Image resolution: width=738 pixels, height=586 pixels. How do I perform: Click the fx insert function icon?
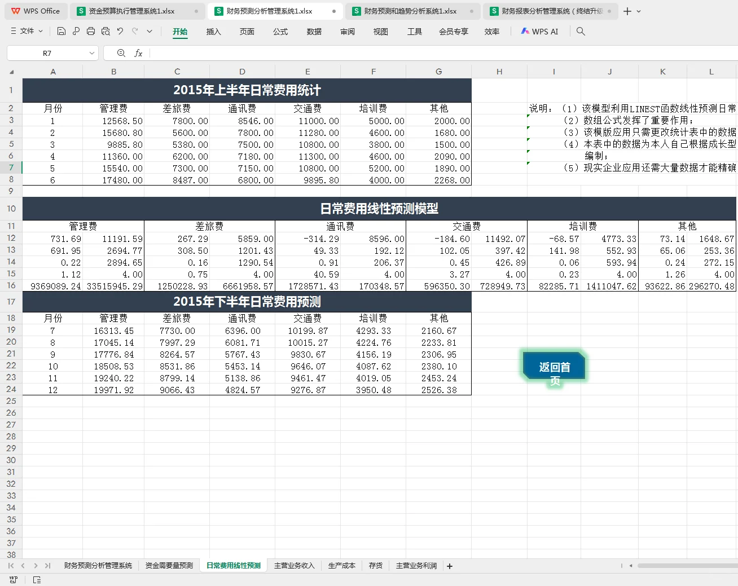coord(138,53)
